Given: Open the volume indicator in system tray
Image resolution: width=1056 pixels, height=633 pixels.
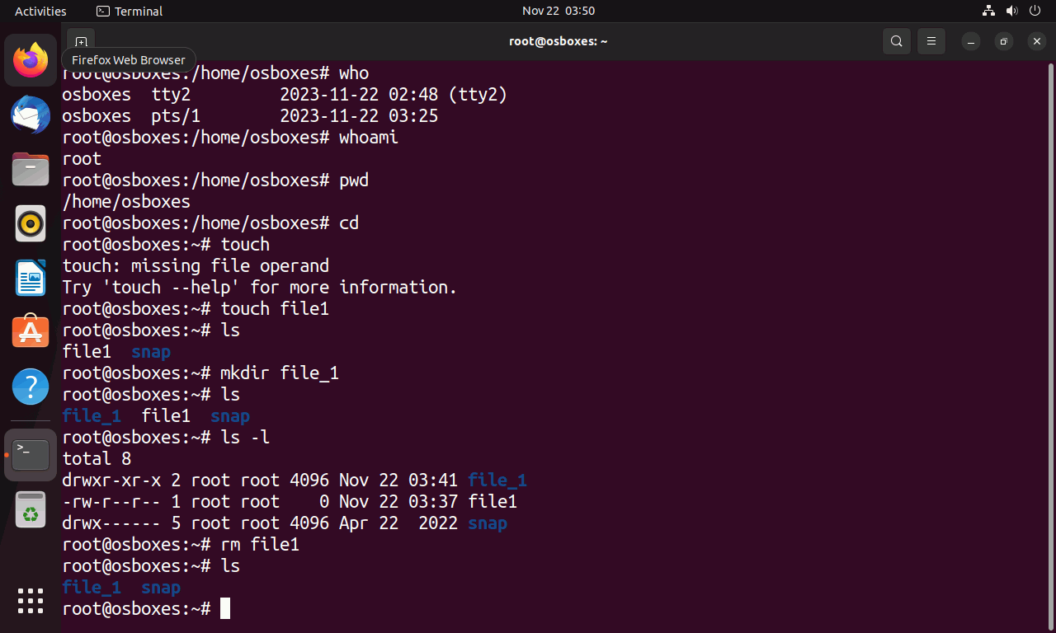Looking at the screenshot, I should coord(1012,11).
